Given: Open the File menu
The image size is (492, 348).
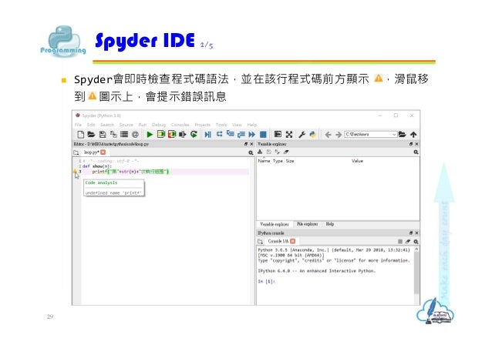Looking at the screenshot, I should [x=78, y=125].
